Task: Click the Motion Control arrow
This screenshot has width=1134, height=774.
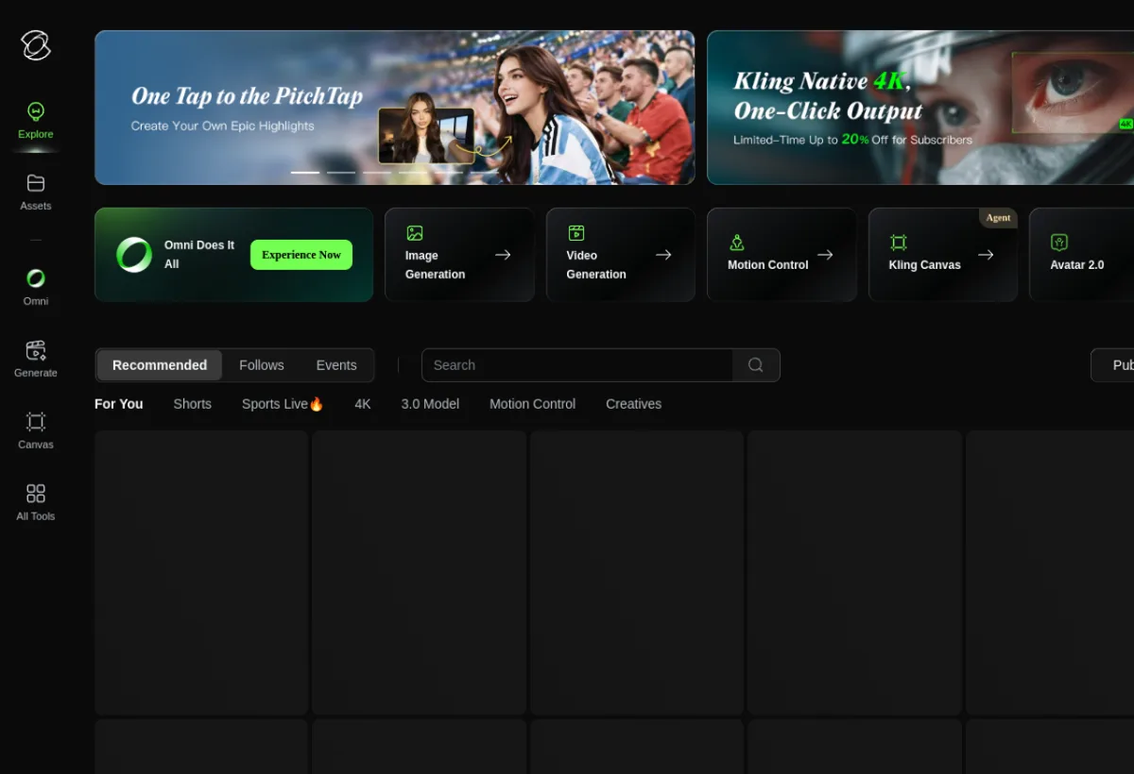Action: (825, 255)
